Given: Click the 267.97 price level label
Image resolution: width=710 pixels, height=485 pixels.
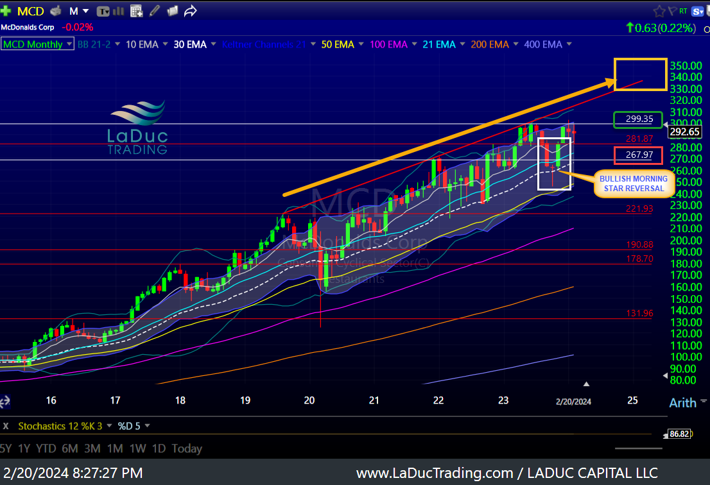Looking at the screenshot, I should [x=638, y=155].
